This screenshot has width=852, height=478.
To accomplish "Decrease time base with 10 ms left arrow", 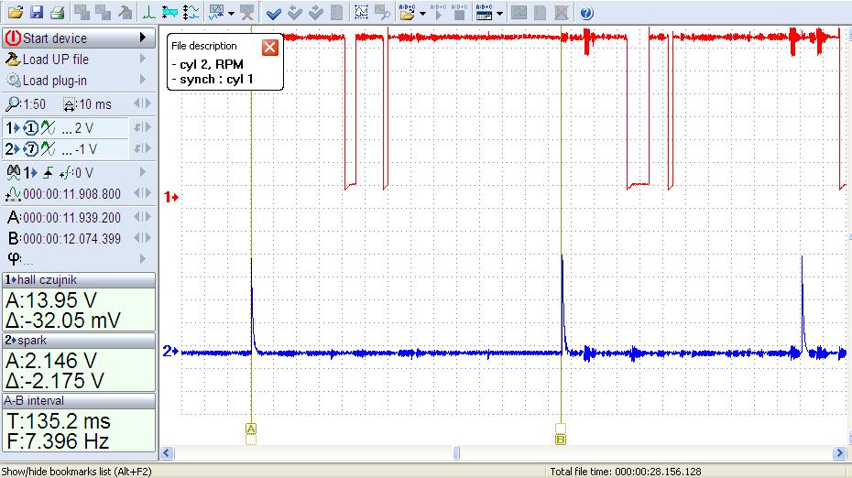I will point(138,103).
